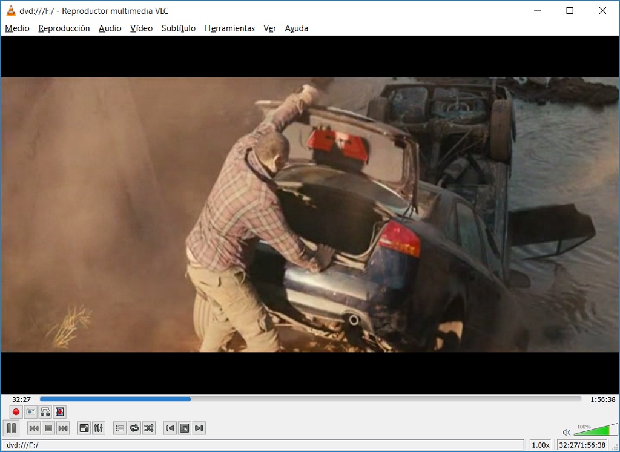Skip to next chapter with forward icon

(x=63, y=428)
